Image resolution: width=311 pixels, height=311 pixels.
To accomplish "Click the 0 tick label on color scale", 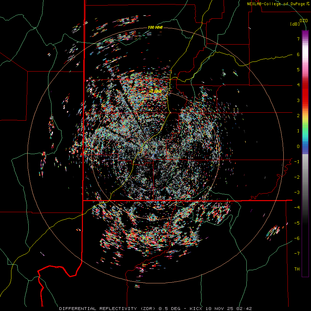I will click(x=298, y=147).
